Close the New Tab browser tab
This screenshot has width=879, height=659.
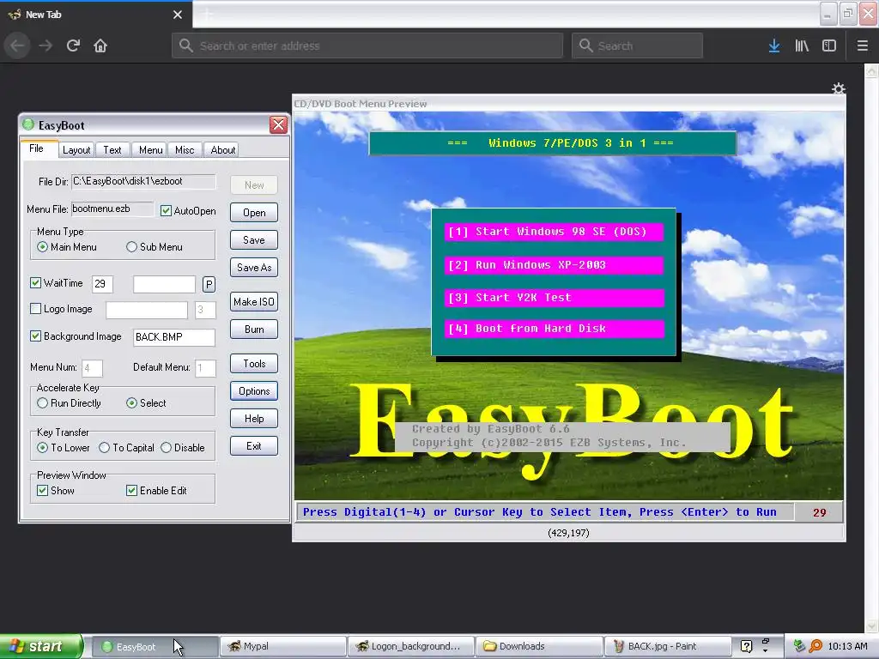pos(178,15)
